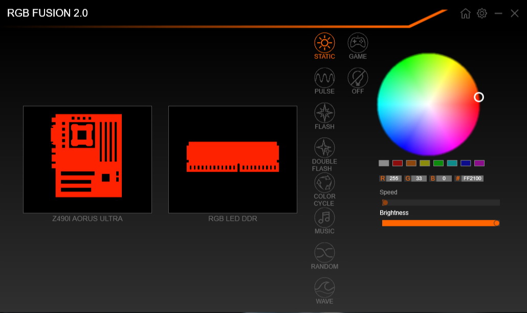527x313 pixels.
Task: Select the Wave lighting effect
Action: click(324, 287)
